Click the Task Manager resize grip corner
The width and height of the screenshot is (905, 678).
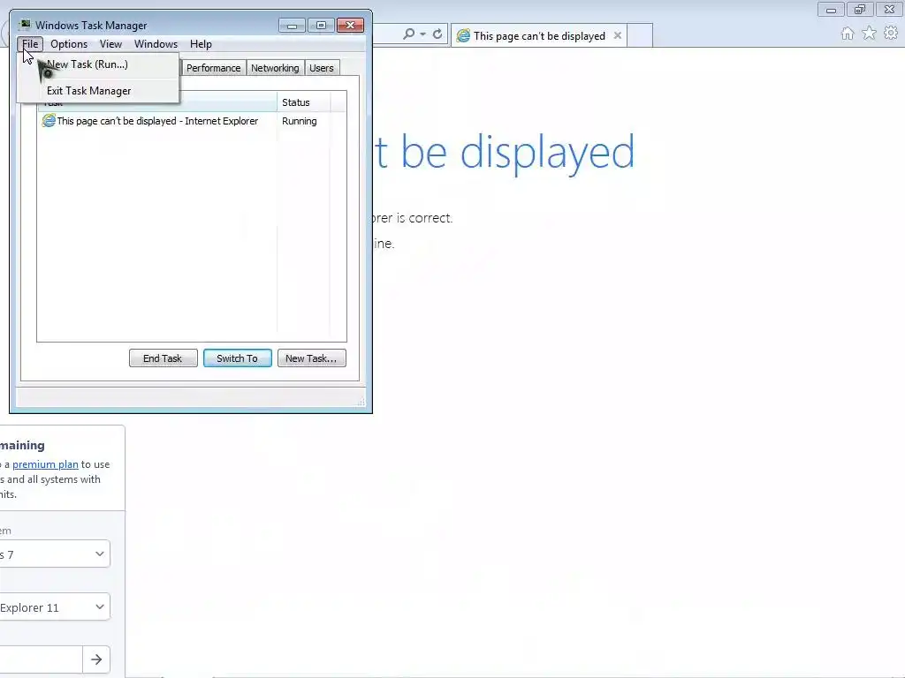[361, 402]
